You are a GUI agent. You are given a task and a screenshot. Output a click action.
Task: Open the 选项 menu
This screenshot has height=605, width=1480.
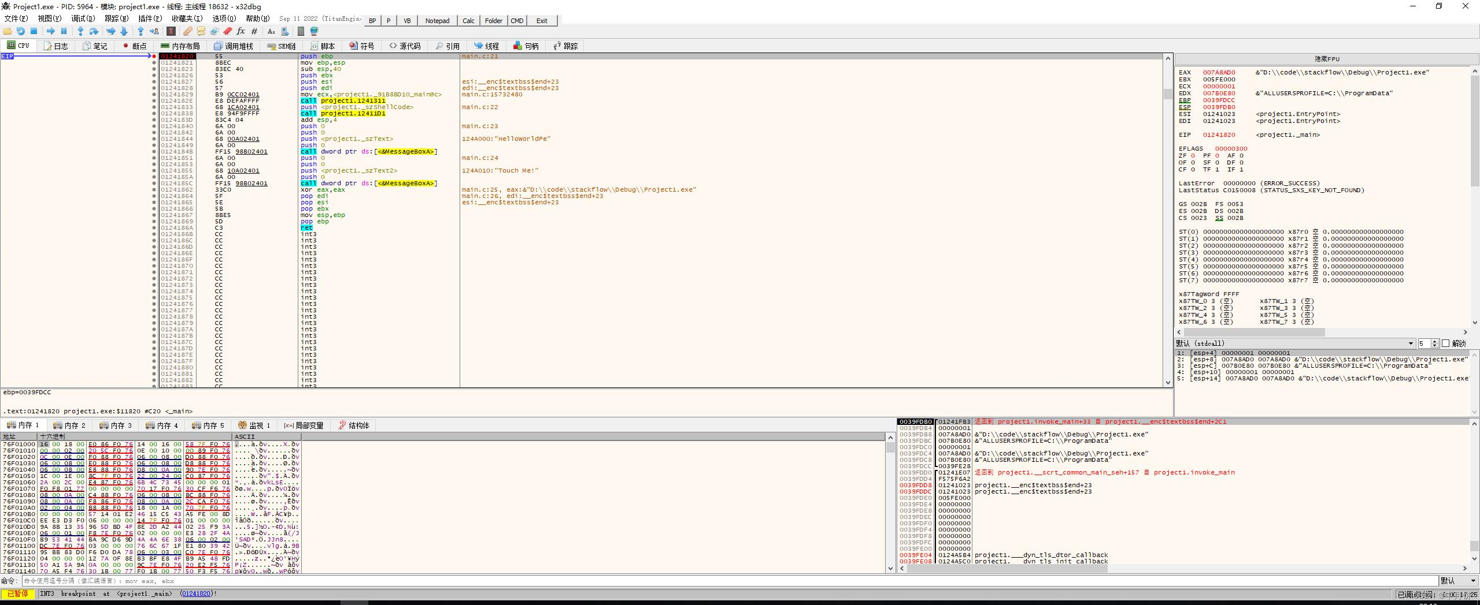(224, 18)
